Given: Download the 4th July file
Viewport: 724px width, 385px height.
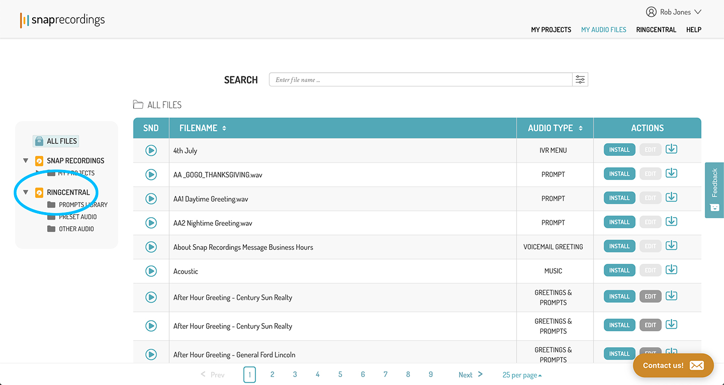Looking at the screenshot, I should point(671,149).
